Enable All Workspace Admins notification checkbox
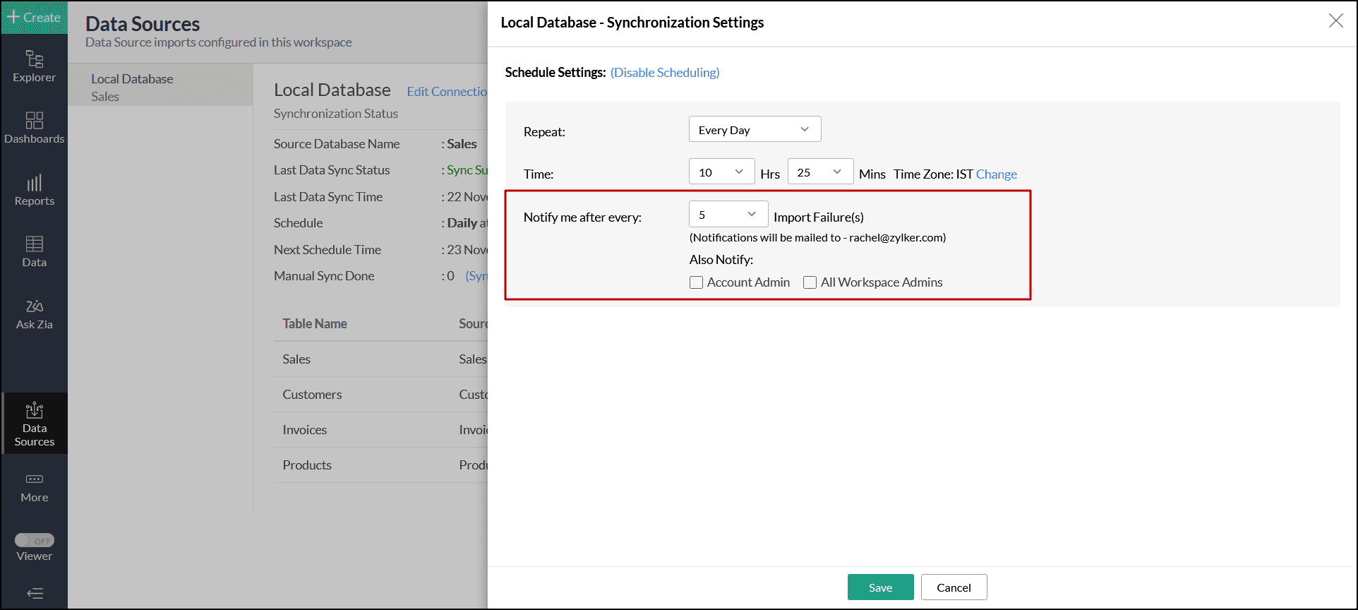The image size is (1358, 610). (x=810, y=282)
